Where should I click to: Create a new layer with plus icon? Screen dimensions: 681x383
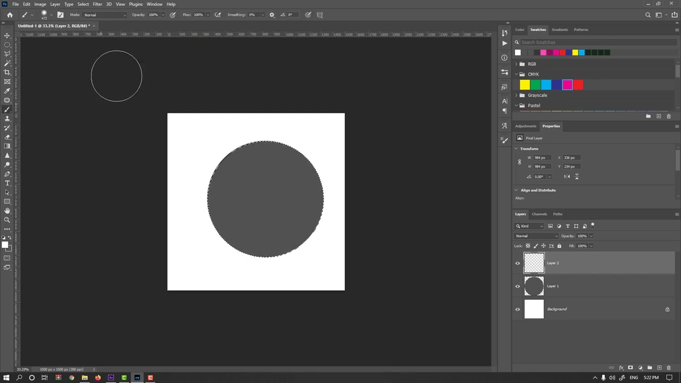pyautogui.click(x=659, y=368)
